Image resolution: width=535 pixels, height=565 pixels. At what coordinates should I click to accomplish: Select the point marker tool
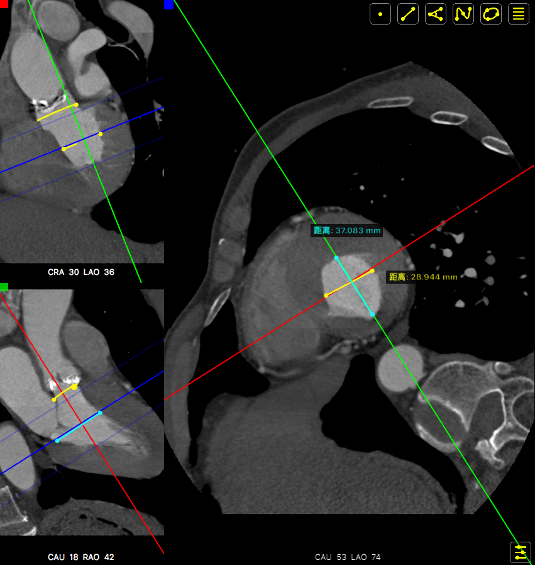(380, 14)
